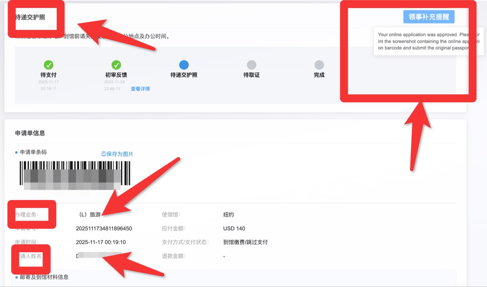Image resolution: width=487 pixels, height=287 pixels.
Task: Click the (L) 旅游 visa type value
Action: [90, 215]
